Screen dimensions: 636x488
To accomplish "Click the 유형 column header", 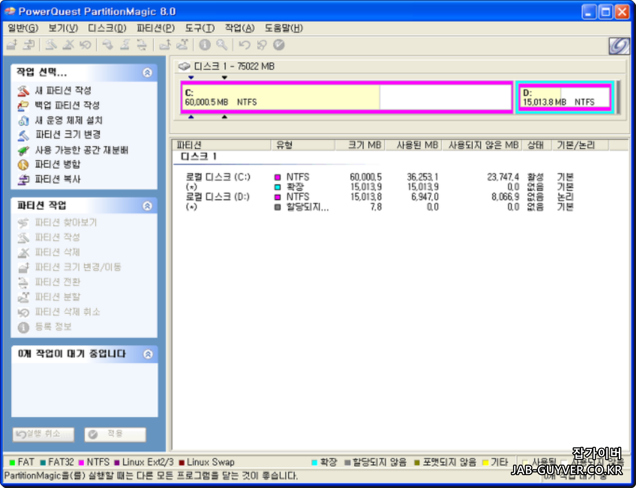I will tap(302, 145).
